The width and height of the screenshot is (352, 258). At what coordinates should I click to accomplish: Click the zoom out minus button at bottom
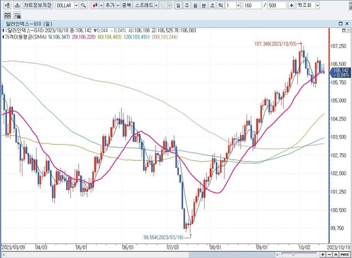(329, 254)
